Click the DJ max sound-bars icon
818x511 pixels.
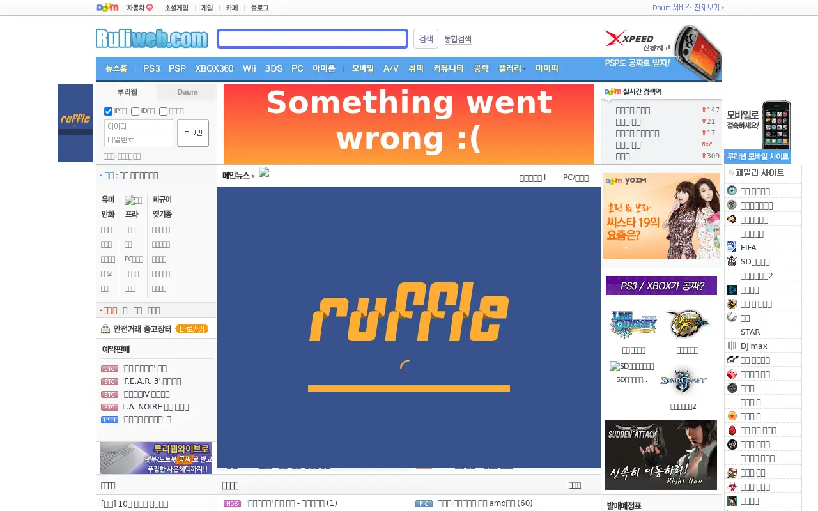click(732, 346)
